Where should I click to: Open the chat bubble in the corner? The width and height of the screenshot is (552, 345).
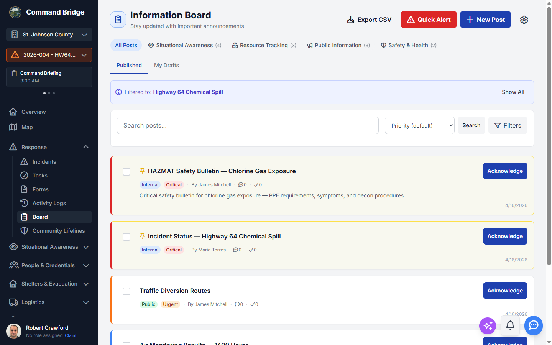tap(534, 325)
